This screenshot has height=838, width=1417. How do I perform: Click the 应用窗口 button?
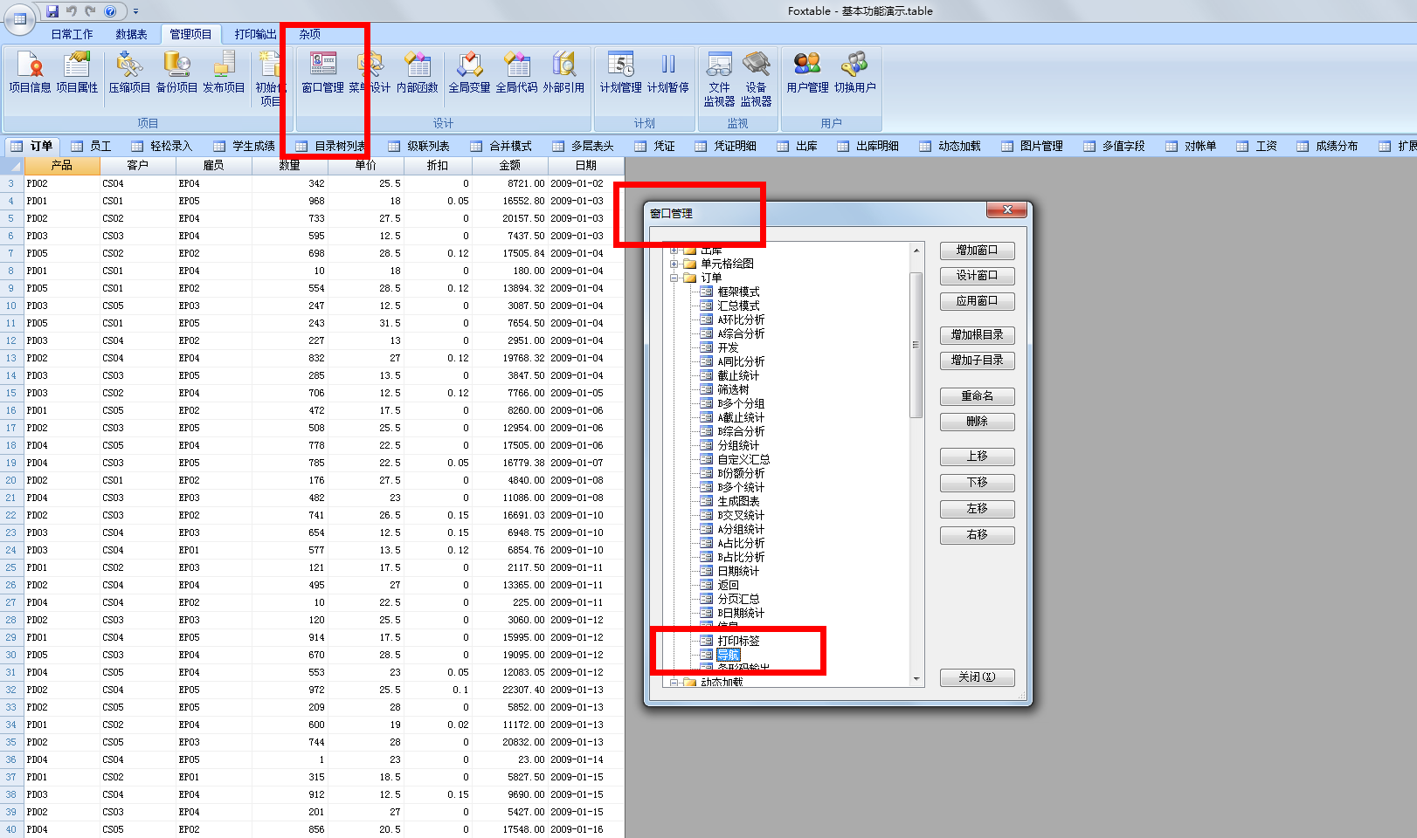pos(977,301)
